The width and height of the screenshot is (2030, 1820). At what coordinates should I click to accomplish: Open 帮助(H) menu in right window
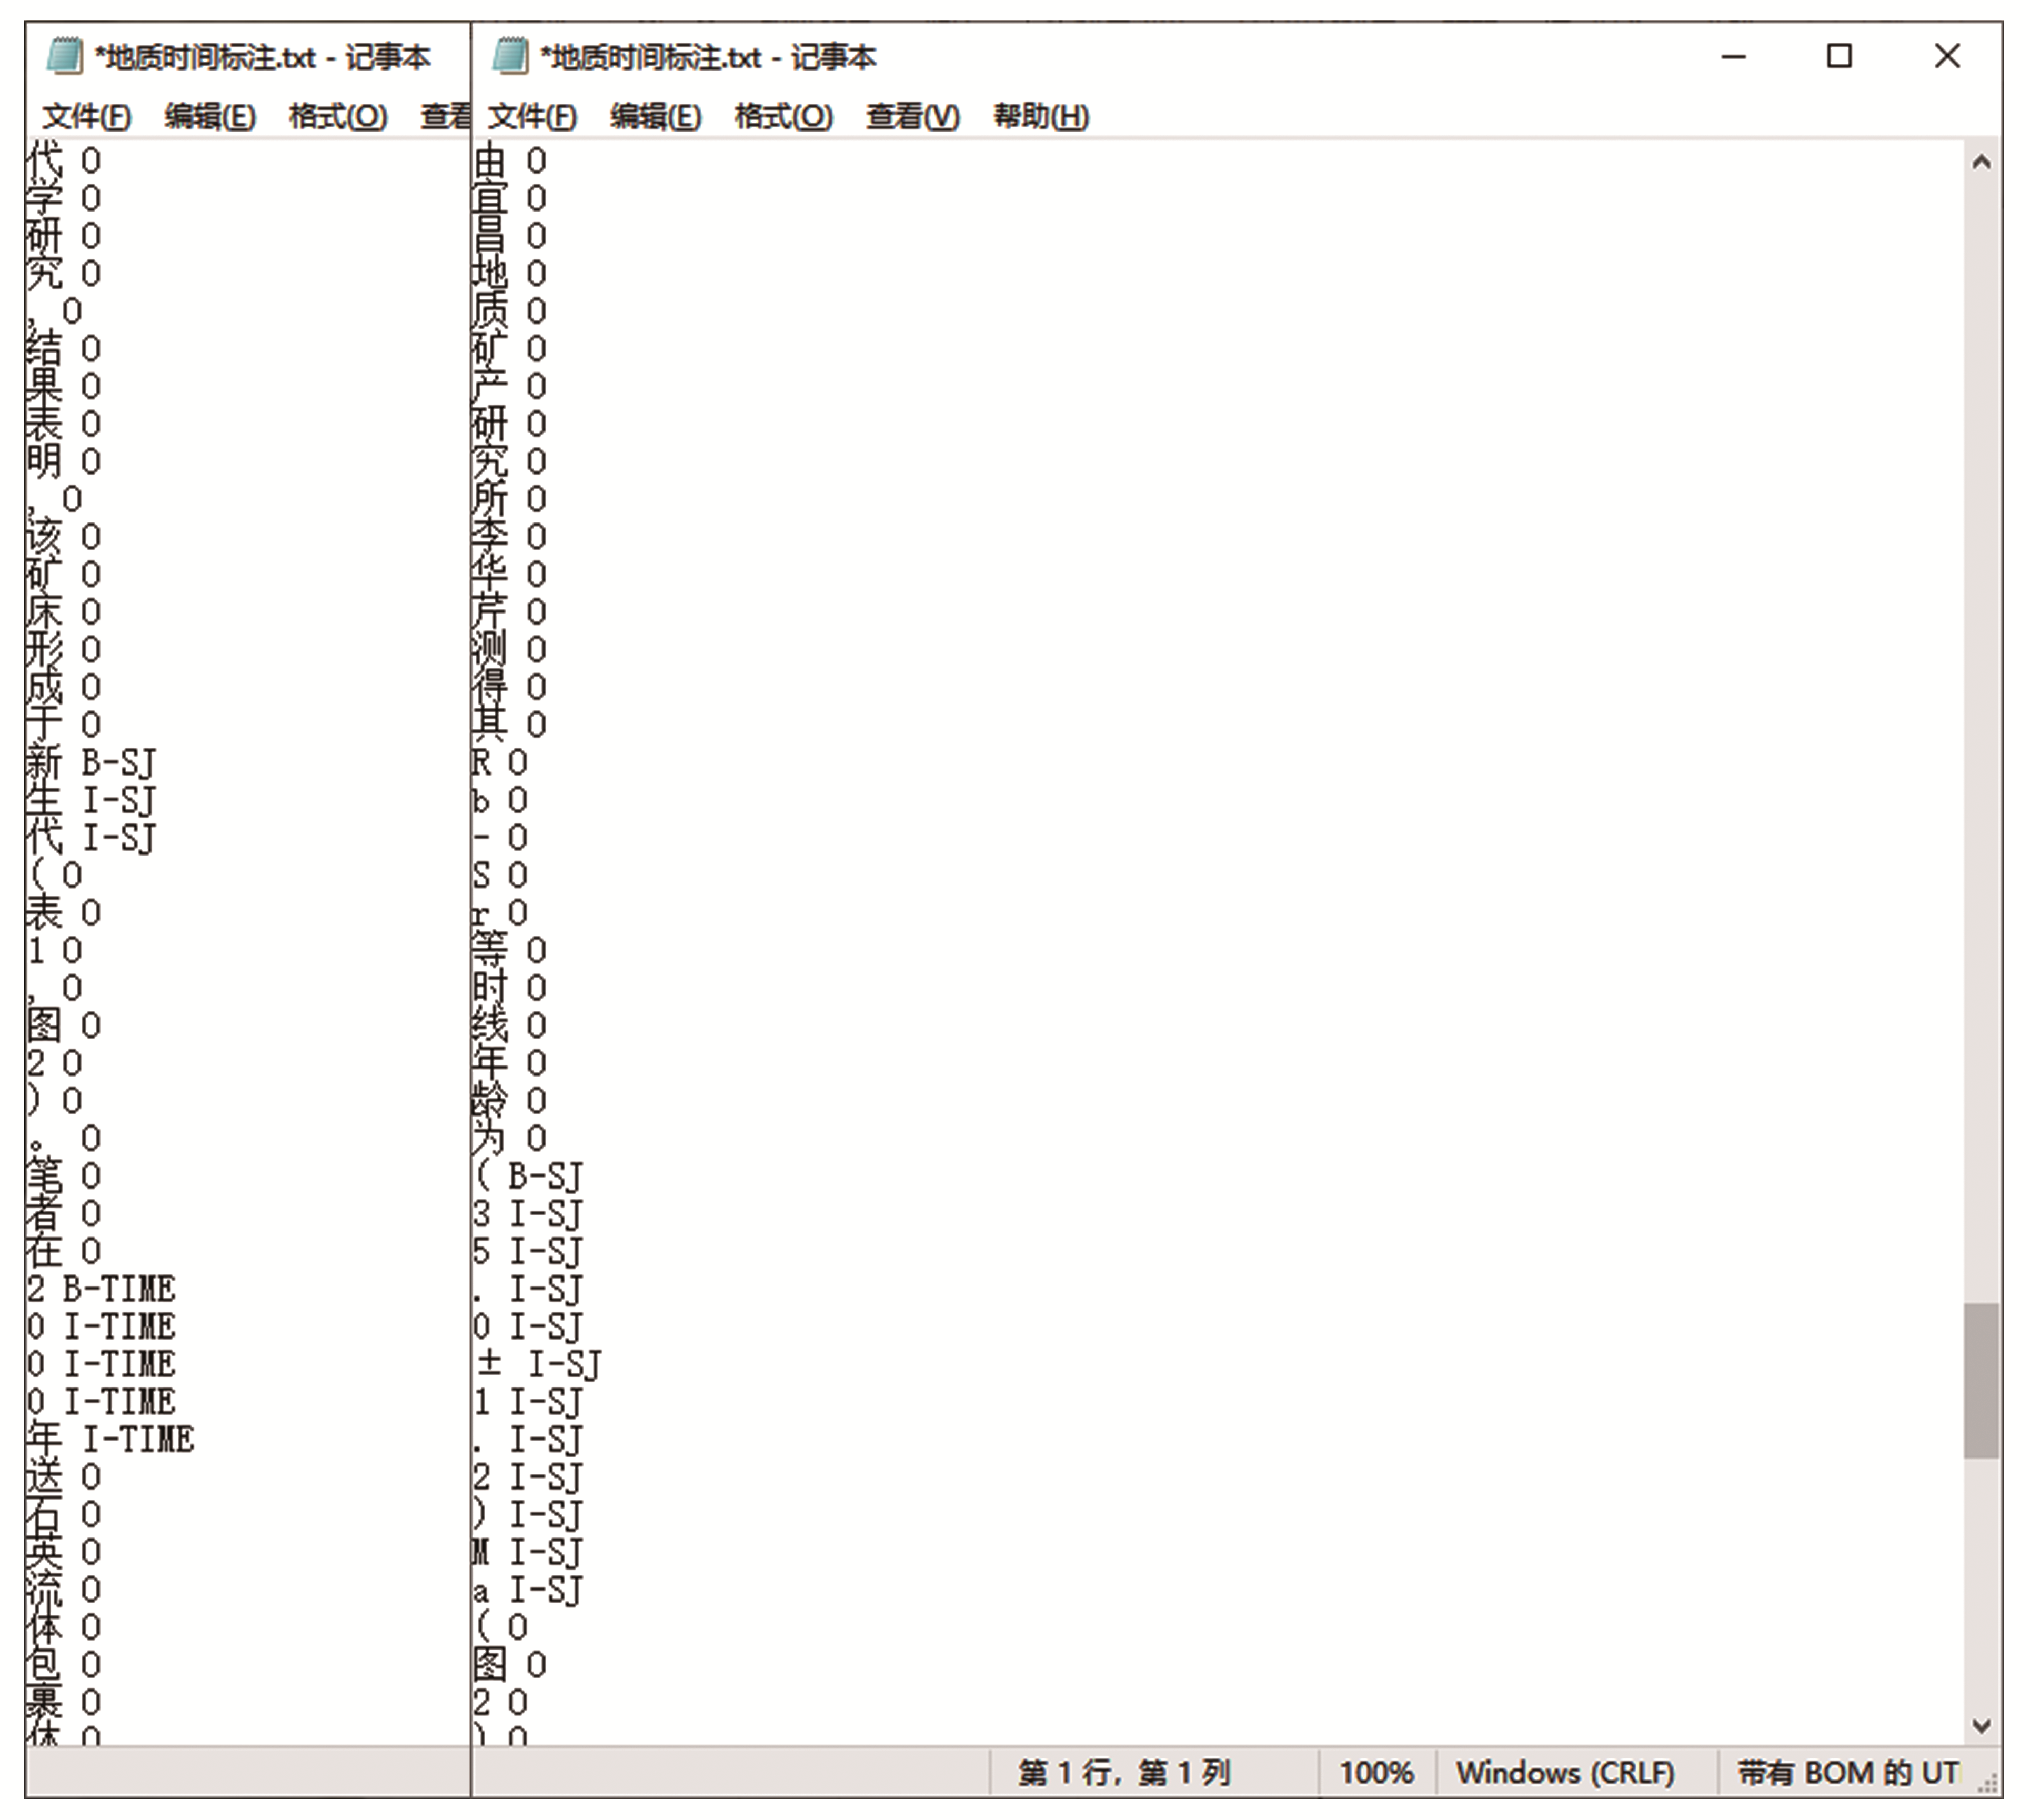(x=1040, y=117)
